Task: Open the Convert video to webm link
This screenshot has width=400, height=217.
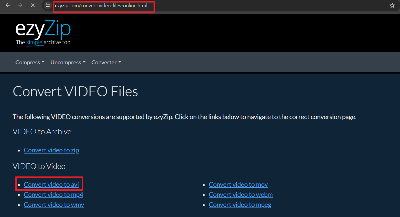Action: click(241, 195)
